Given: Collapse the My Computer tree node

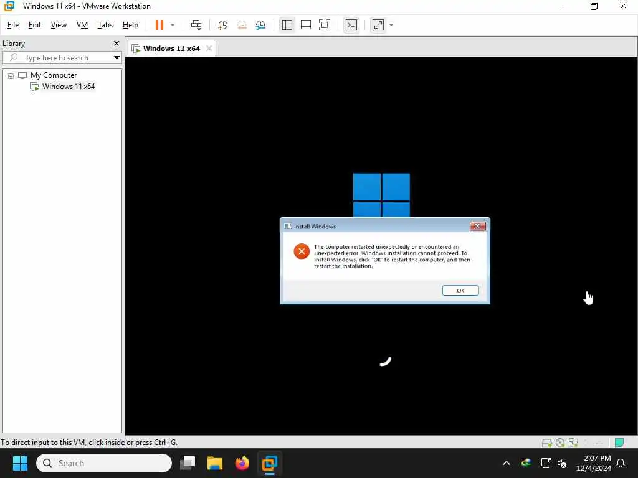Looking at the screenshot, I should (x=11, y=75).
